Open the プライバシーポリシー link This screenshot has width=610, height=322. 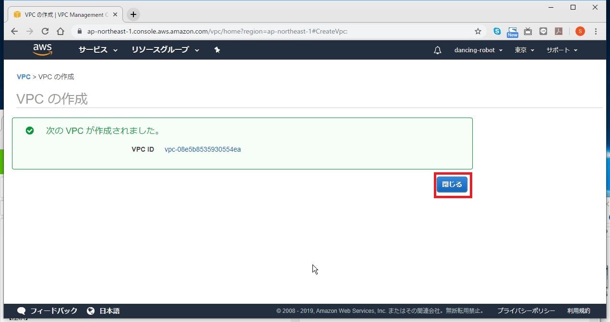[526, 311]
